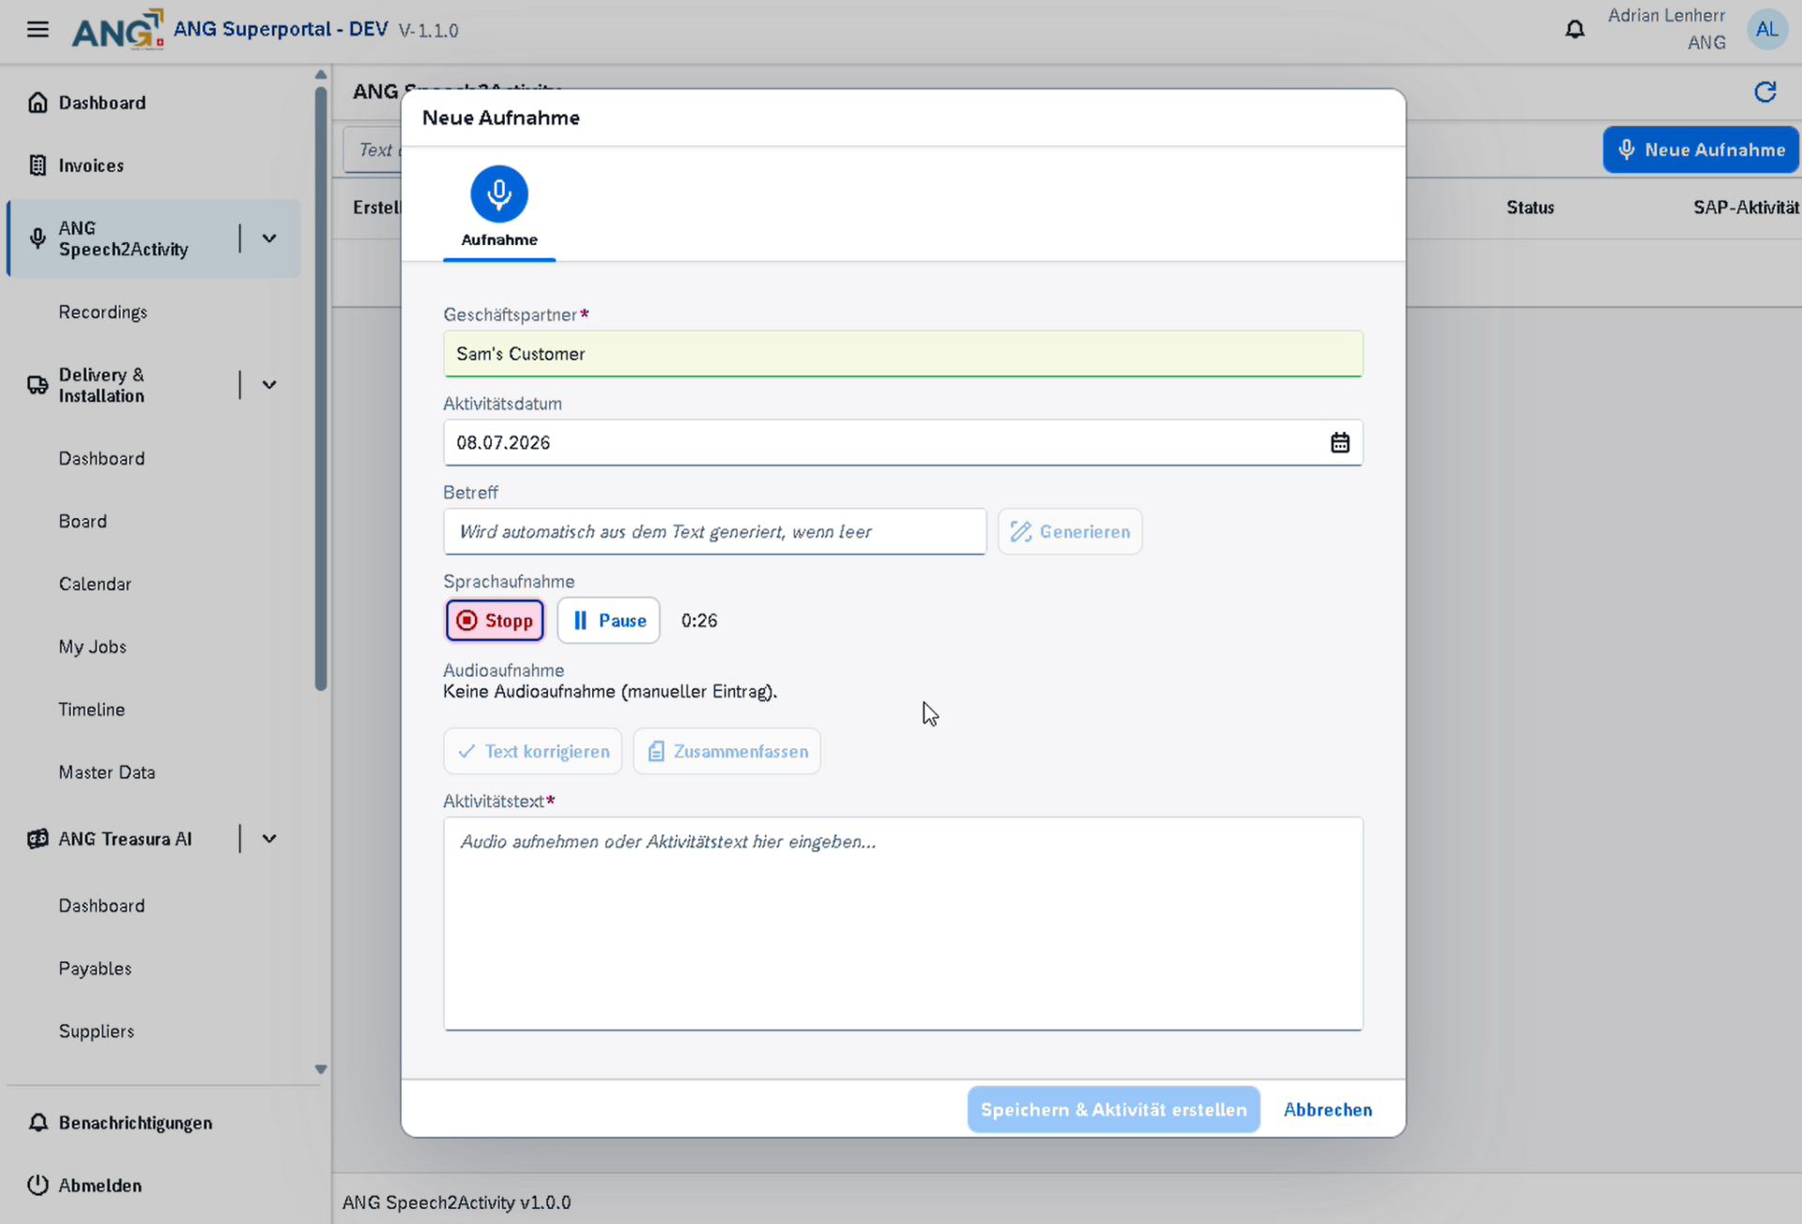Open Payables in the sidebar
This screenshot has height=1224, width=1802.
95,969
